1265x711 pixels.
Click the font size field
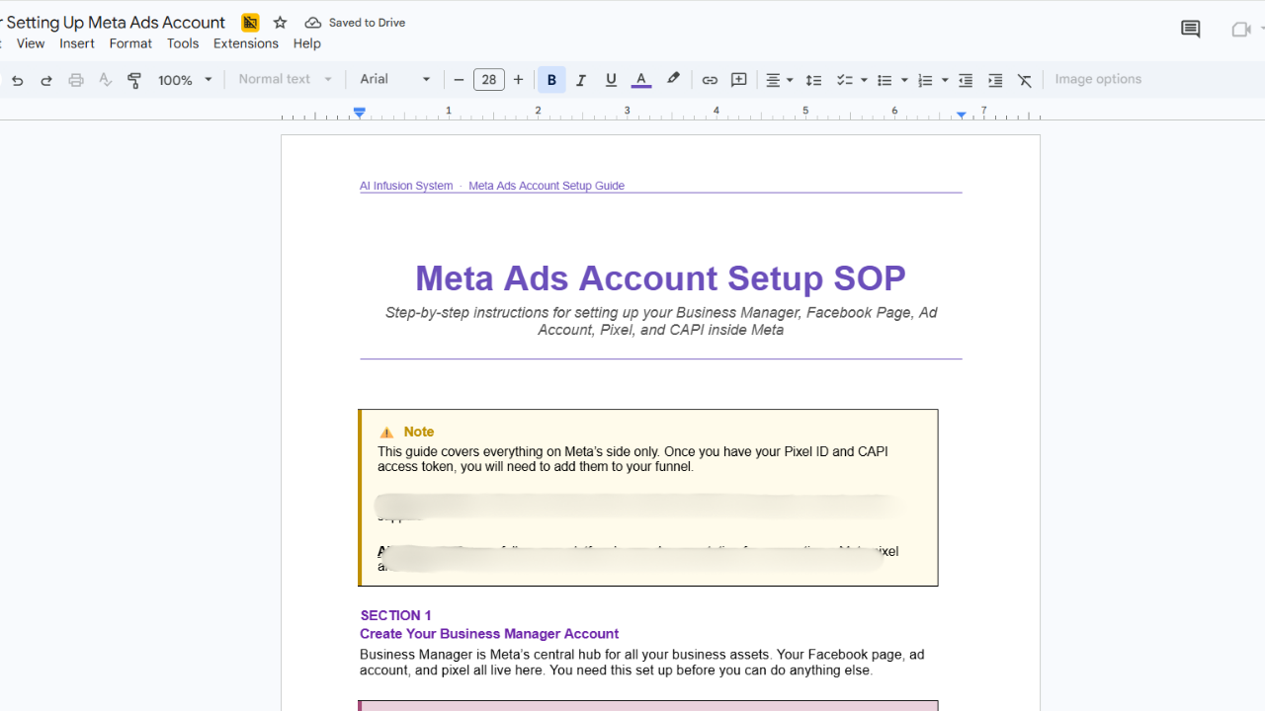tap(488, 80)
